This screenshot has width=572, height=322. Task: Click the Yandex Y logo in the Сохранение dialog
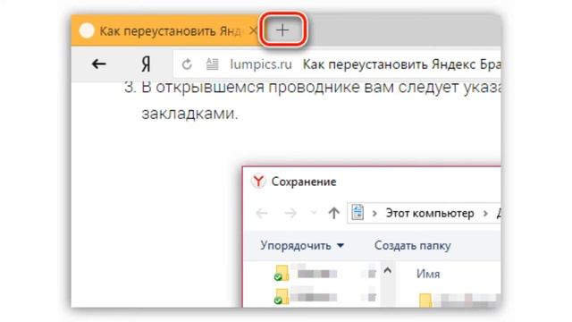pos(258,181)
